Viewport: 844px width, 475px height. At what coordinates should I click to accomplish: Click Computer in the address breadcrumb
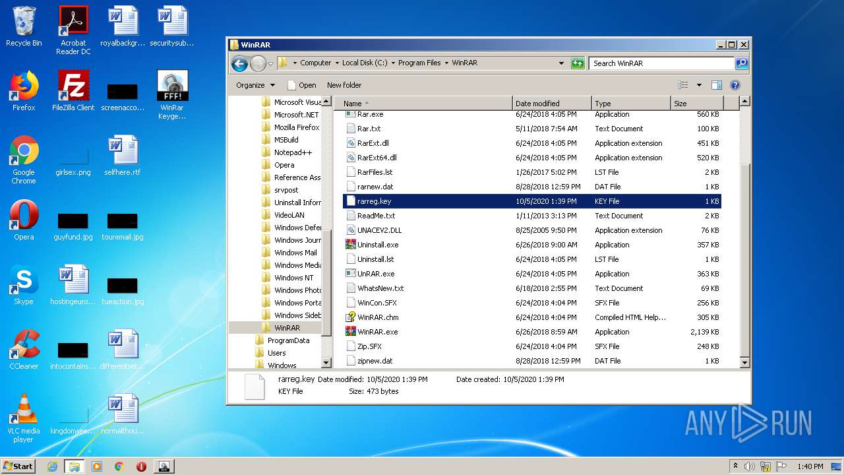315,63
